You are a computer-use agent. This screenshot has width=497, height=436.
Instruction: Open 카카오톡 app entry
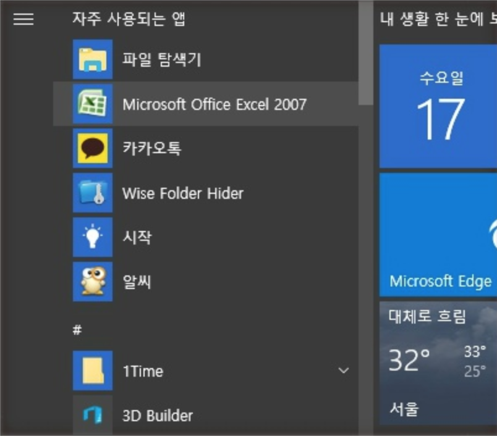click(152, 148)
